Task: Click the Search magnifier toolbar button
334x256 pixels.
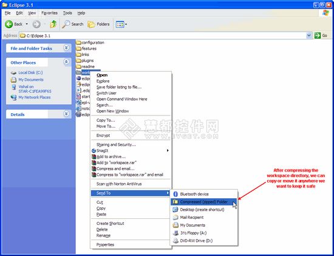Action: coord(73,24)
